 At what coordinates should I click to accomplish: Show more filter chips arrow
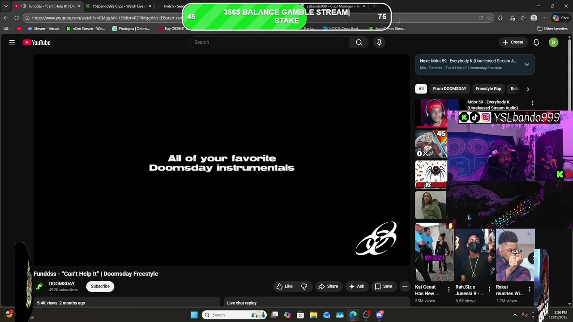(x=528, y=89)
